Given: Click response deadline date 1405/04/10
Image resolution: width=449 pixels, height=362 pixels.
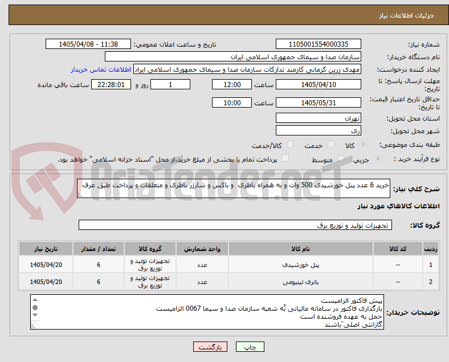Looking at the screenshot, I should (x=319, y=84).
